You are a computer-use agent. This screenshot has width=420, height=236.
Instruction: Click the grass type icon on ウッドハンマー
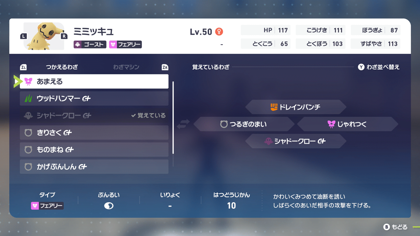tap(29, 99)
